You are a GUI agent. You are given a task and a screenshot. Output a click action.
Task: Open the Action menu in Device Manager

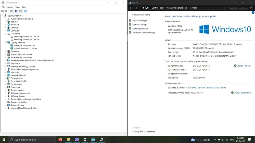pos(10,7)
